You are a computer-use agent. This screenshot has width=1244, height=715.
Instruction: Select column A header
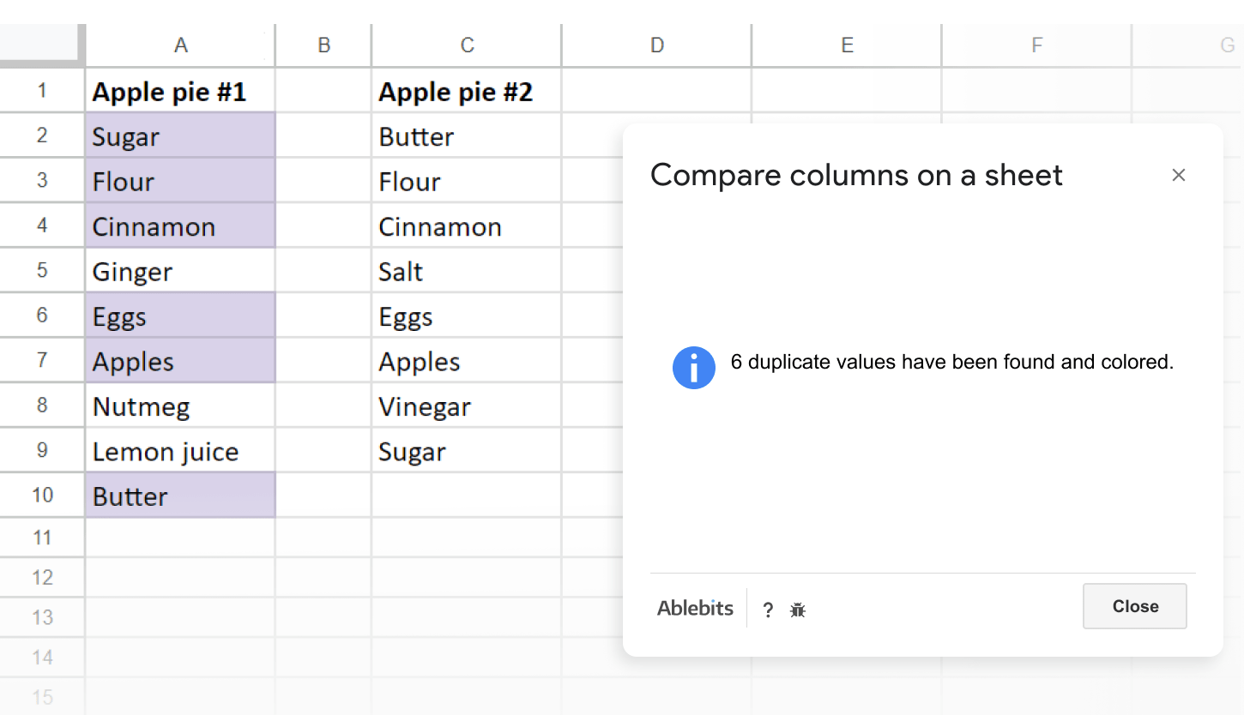180,45
